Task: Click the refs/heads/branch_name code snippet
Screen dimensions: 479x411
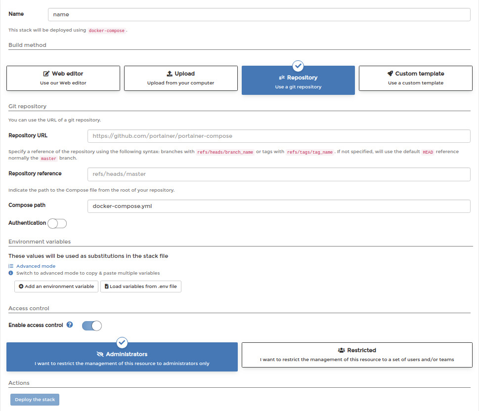Action: tap(225, 152)
